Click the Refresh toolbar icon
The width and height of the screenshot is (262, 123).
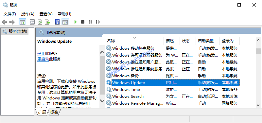(40, 22)
